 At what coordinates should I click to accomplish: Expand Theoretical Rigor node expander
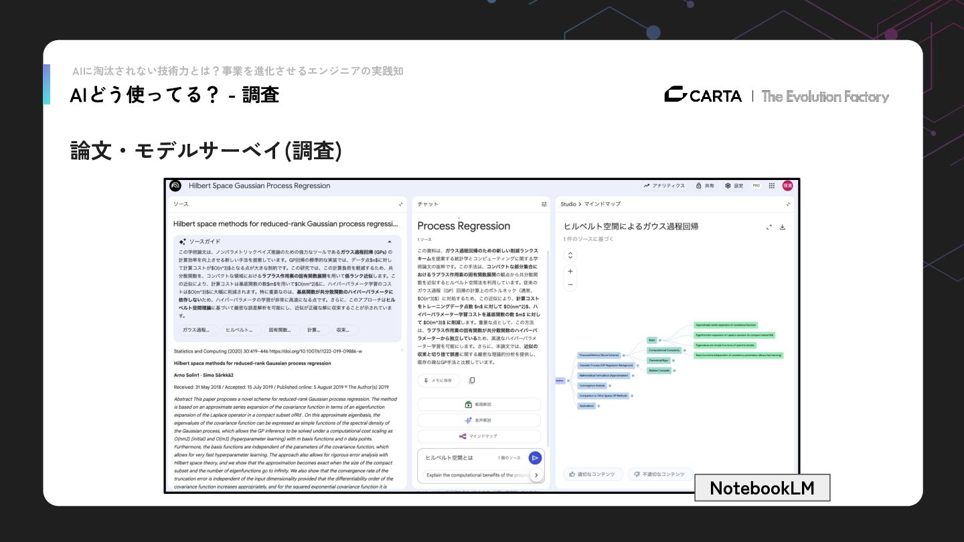coord(673,361)
